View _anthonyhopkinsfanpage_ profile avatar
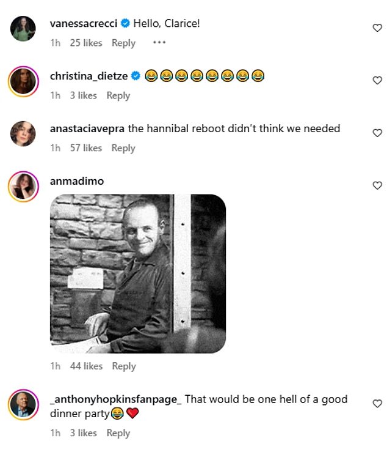Viewport: 387px width, 449px height. coord(23,404)
